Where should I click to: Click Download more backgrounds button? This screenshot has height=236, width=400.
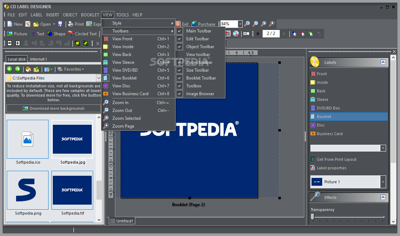tap(54, 108)
